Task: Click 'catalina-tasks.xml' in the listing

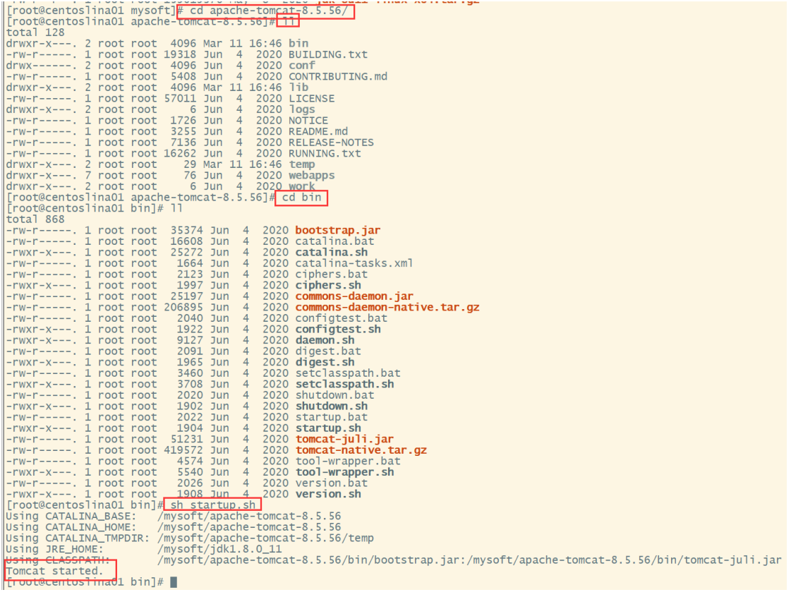Action: click(x=354, y=263)
